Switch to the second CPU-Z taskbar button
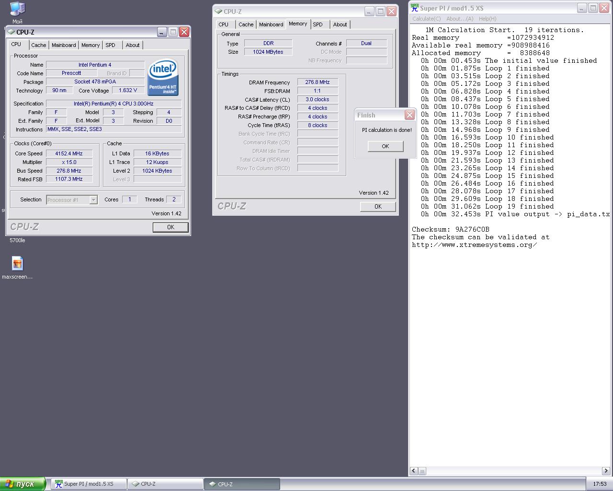613x491 pixels. (242, 484)
